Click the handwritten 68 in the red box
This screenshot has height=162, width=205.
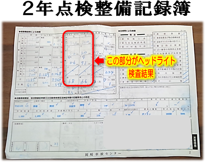point(71,81)
